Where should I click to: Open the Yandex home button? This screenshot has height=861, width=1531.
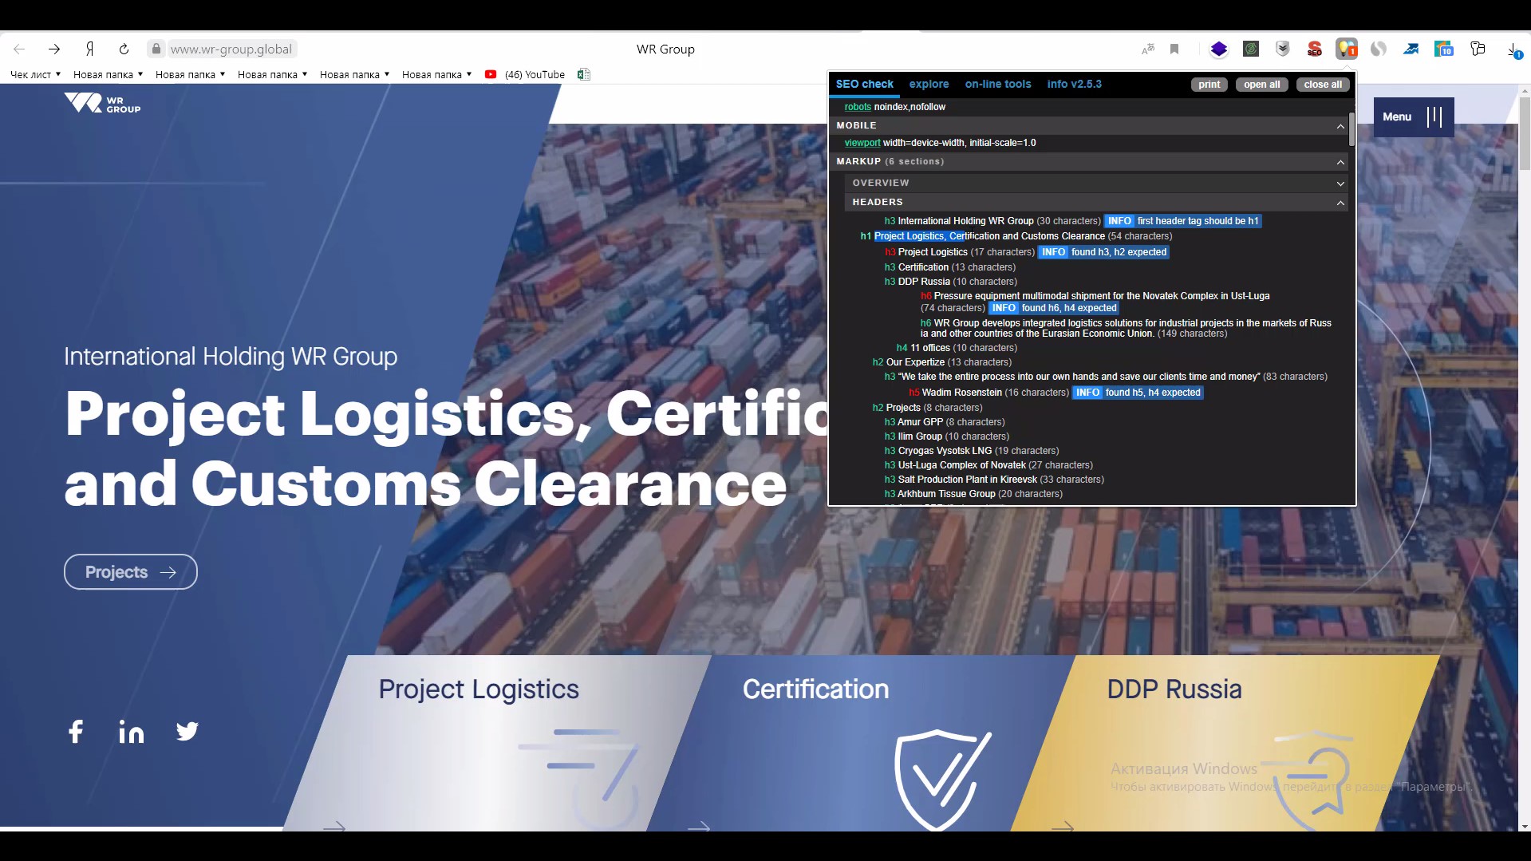click(x=90, y=49)
